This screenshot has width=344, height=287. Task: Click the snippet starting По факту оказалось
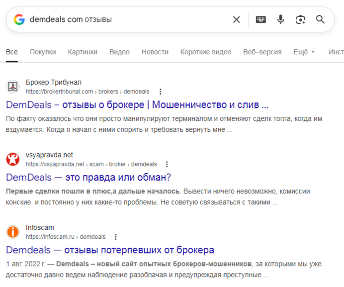click(x=164, y=124)
